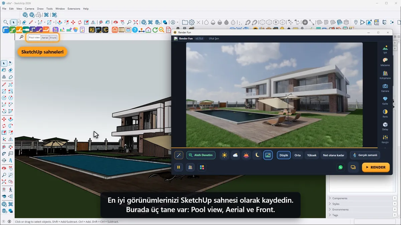401x225 pixels.
Task: Open Karıştır mixer panel in Render Fun
Action: click(385, 139)
